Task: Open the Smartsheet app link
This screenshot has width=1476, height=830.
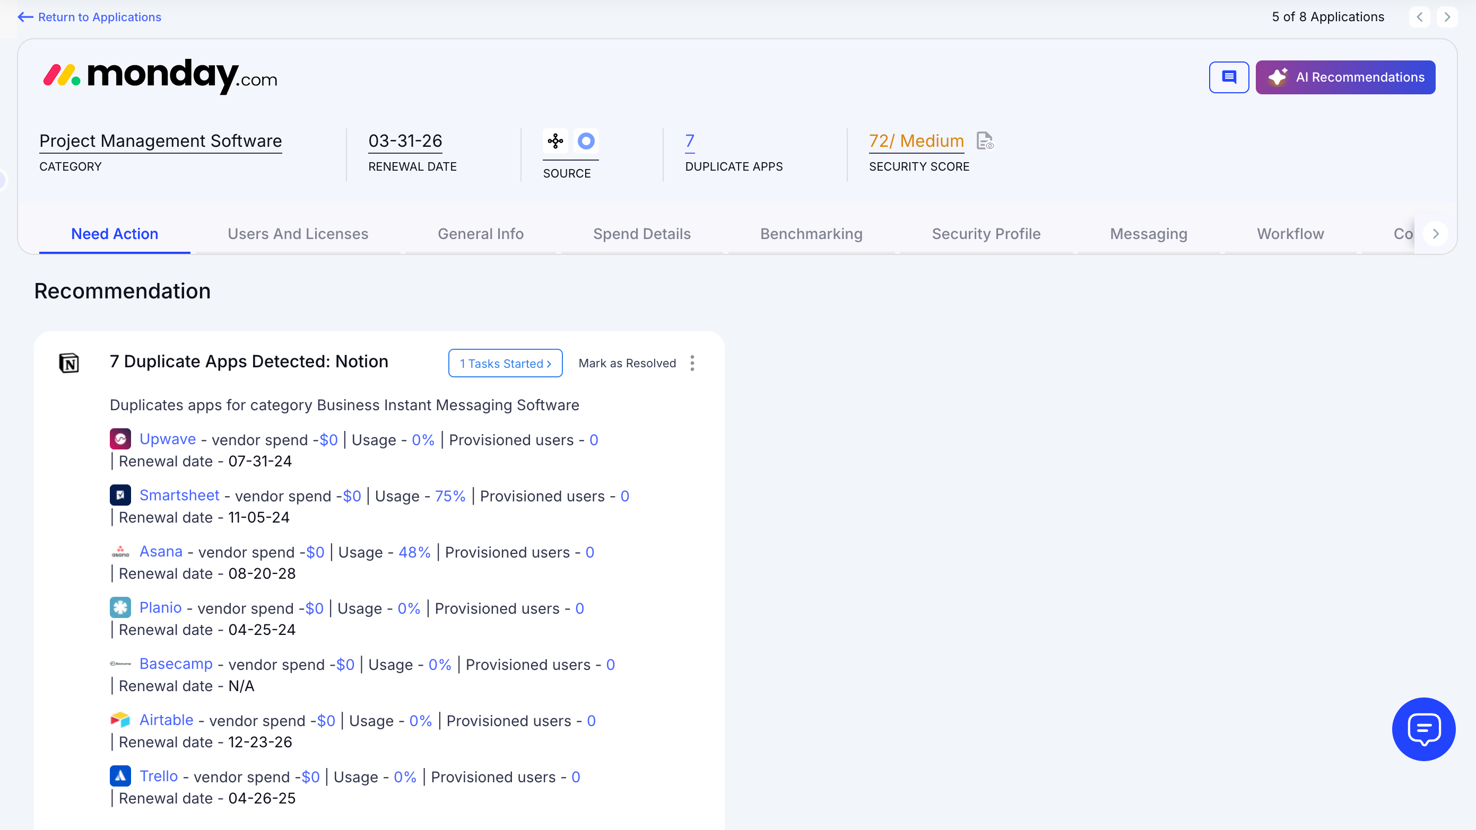Action: coord(179,495)
